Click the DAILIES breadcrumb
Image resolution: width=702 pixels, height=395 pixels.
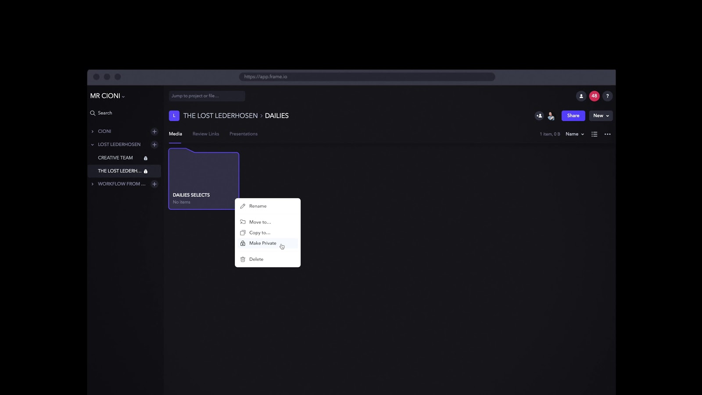point(276,116)
